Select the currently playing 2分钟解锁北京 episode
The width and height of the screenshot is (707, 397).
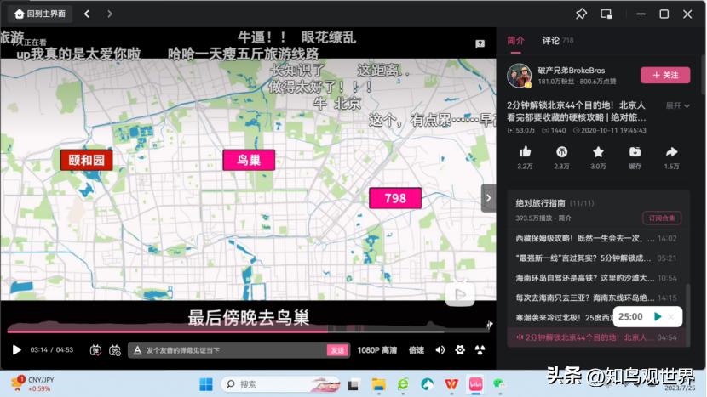click(x=596, y=337)
